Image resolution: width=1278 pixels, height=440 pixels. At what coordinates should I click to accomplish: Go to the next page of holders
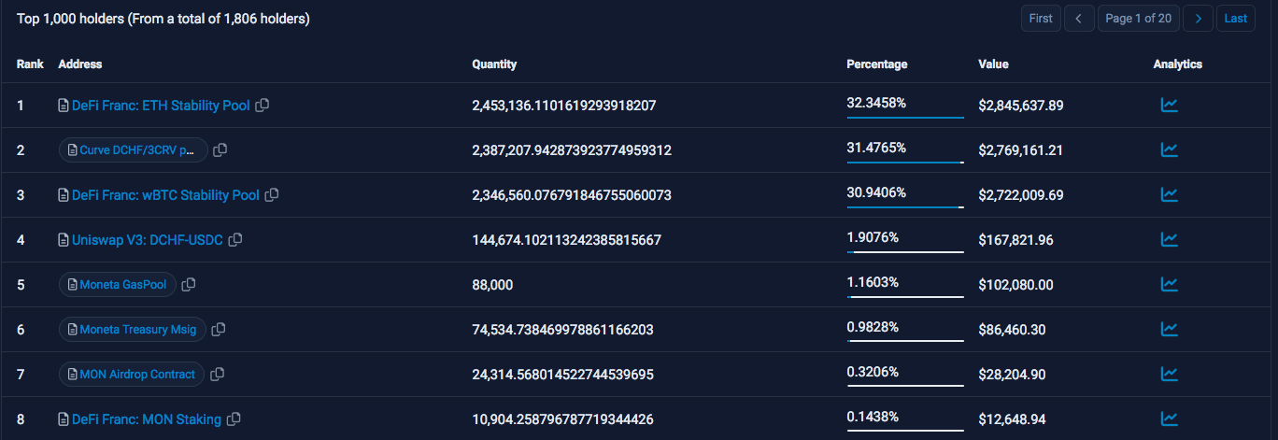[1198, 18]
